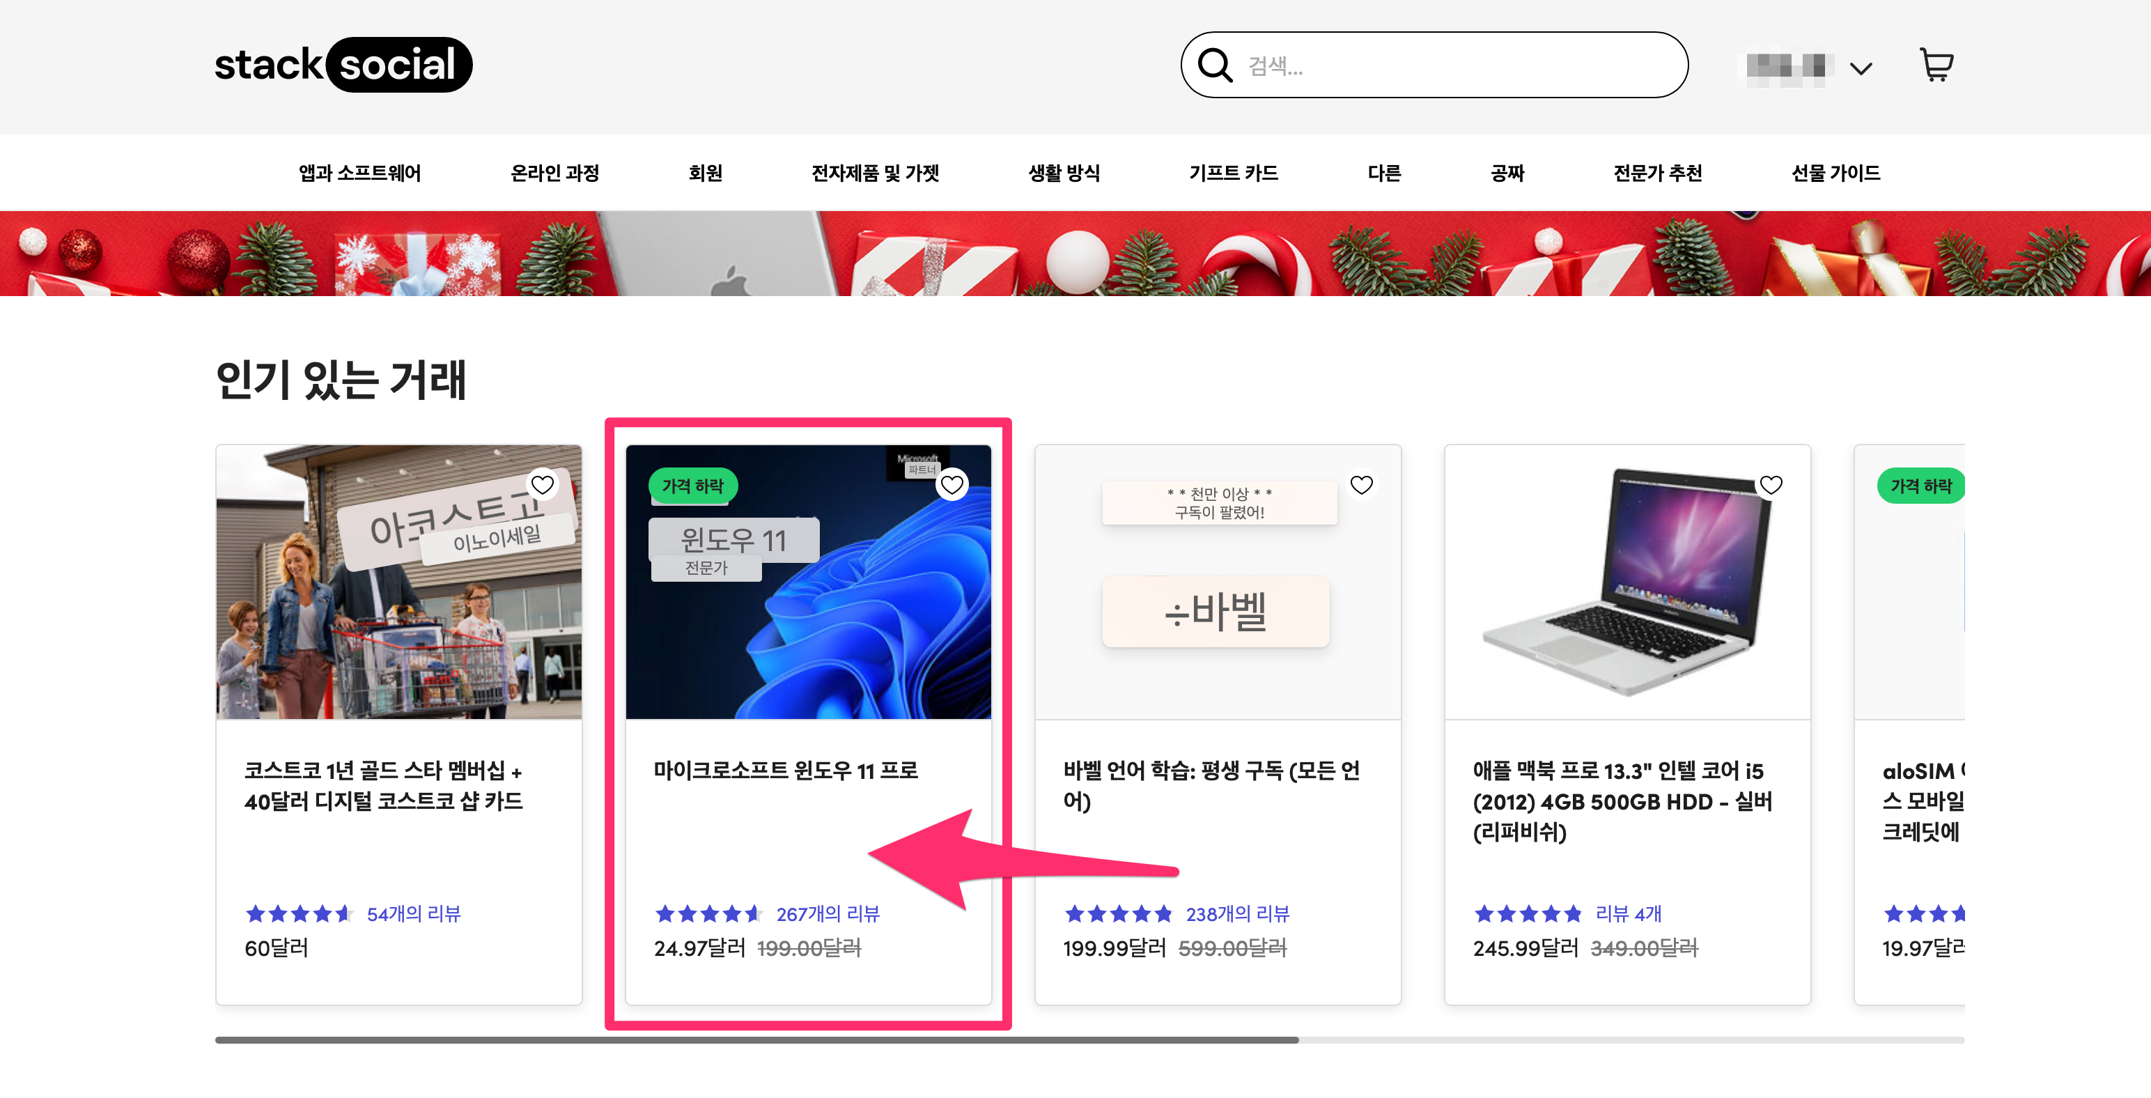Open the 앱과 소프트웨어 menu
The image size is (2151, 1098).
pos(360,173)
